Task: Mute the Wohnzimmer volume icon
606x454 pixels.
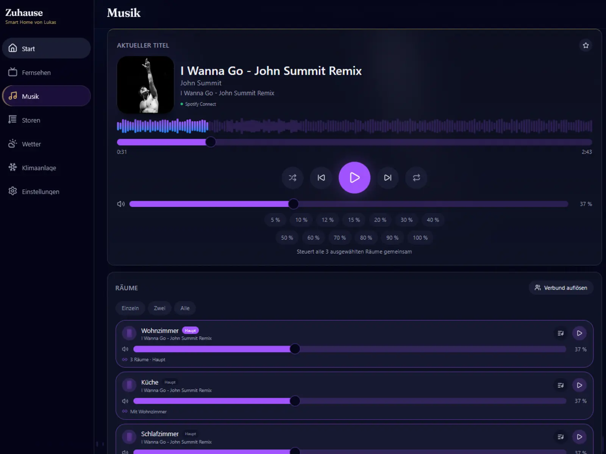Action: point(125,349)
